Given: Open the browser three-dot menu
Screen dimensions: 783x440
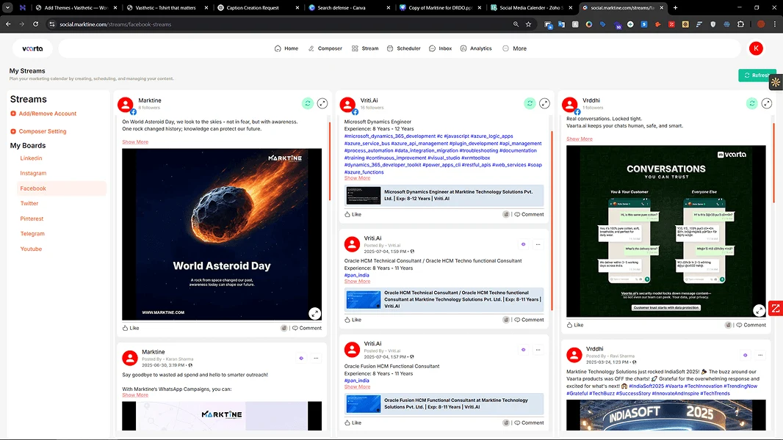Looking at the screenshot, I should pos(774,24).
